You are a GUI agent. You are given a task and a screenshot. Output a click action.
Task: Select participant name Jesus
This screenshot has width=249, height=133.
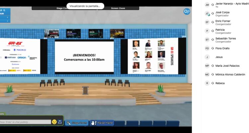219,57
